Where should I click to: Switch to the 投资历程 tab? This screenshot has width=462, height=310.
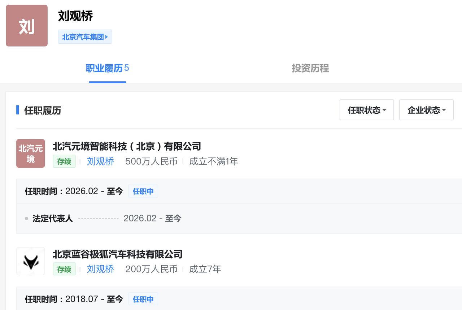pos(310,68)
